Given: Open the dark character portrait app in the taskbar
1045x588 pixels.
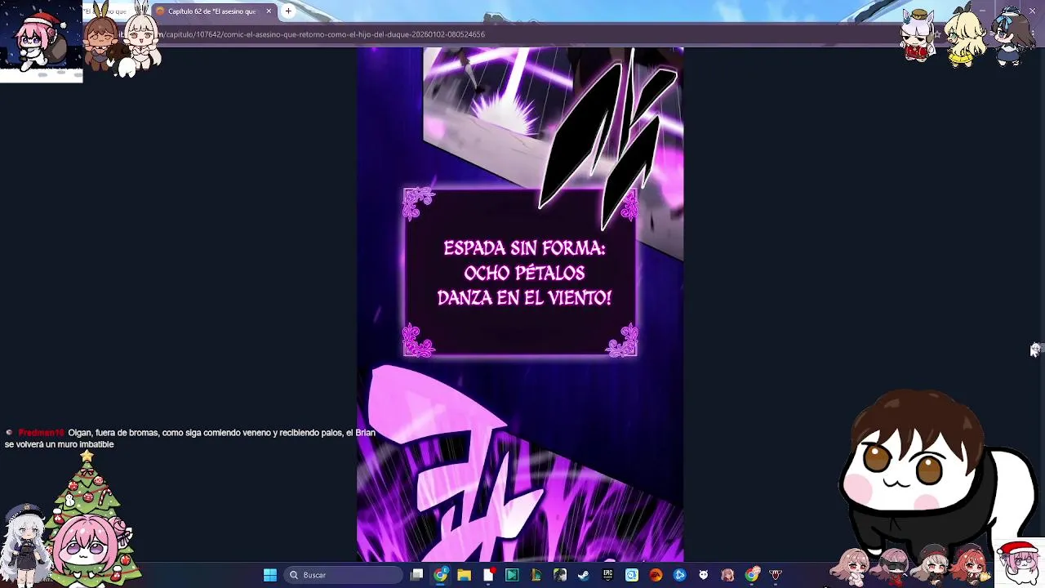Looking at the screenshot, I should [560, 575].
